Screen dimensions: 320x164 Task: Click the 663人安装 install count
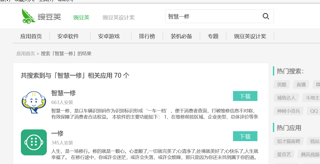pos(62,102)
